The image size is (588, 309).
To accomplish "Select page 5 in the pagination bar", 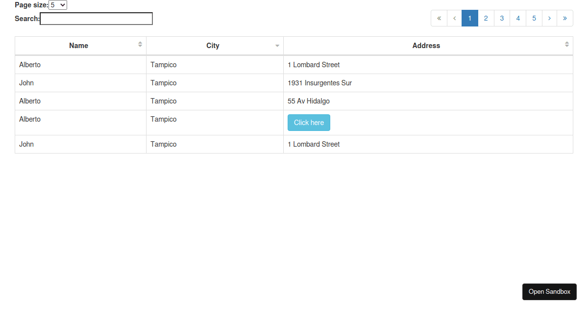I will click(534, 18).
